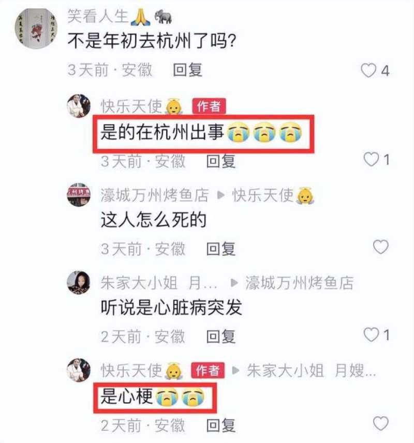Reply to the 是的在杭州出事 comment
This screenshot has width=414, height=443.
click(221, 161)
